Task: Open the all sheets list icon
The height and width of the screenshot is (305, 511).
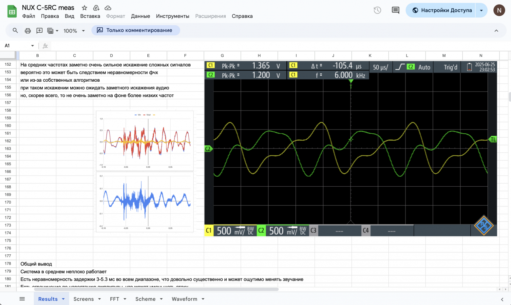Action: [22, 299]
